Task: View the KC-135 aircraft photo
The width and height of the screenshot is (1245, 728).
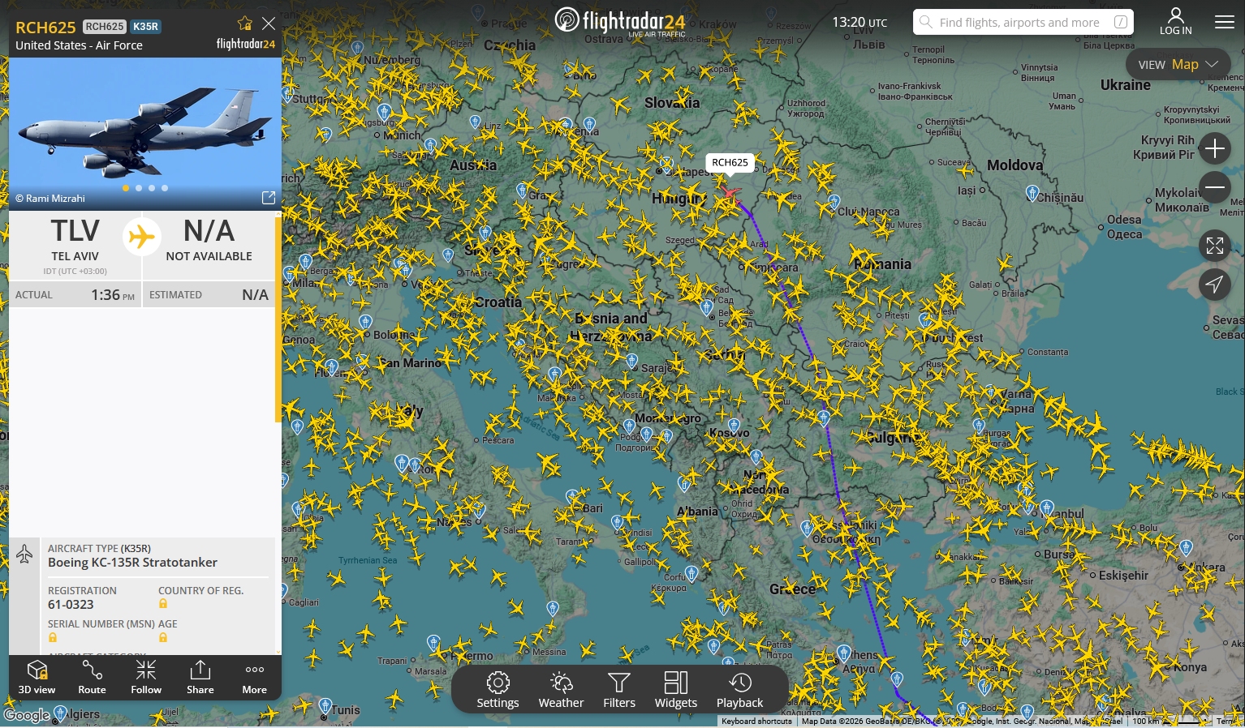Action: 145,134
